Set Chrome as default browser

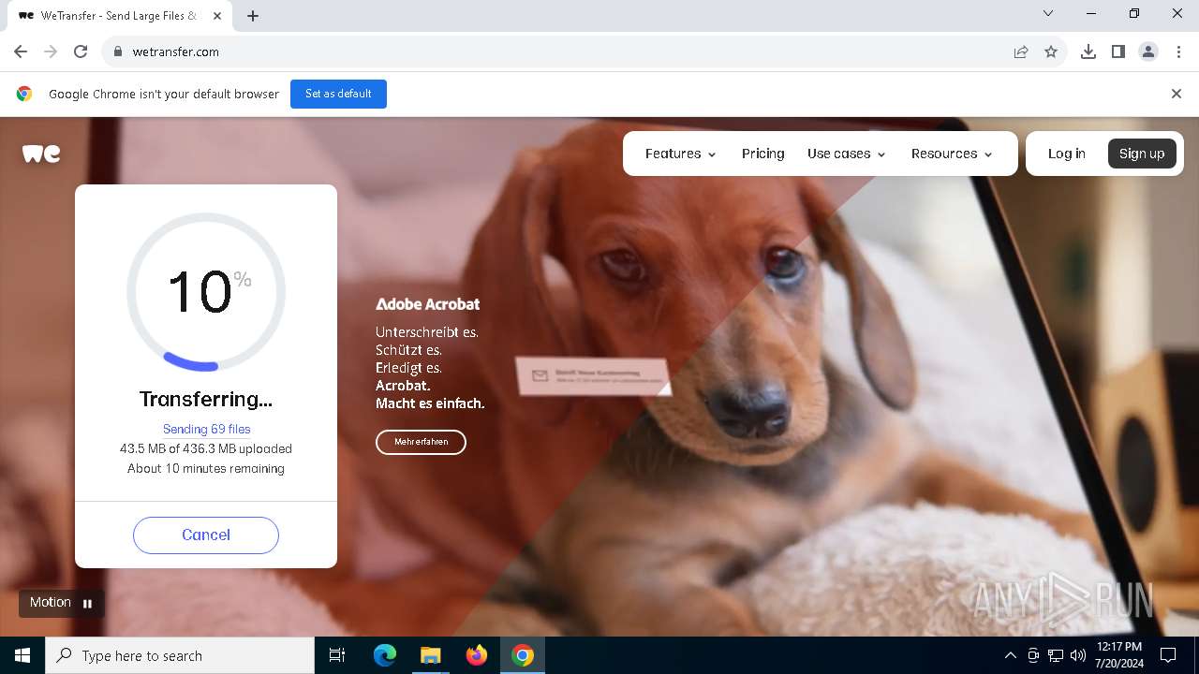point(338,94)
